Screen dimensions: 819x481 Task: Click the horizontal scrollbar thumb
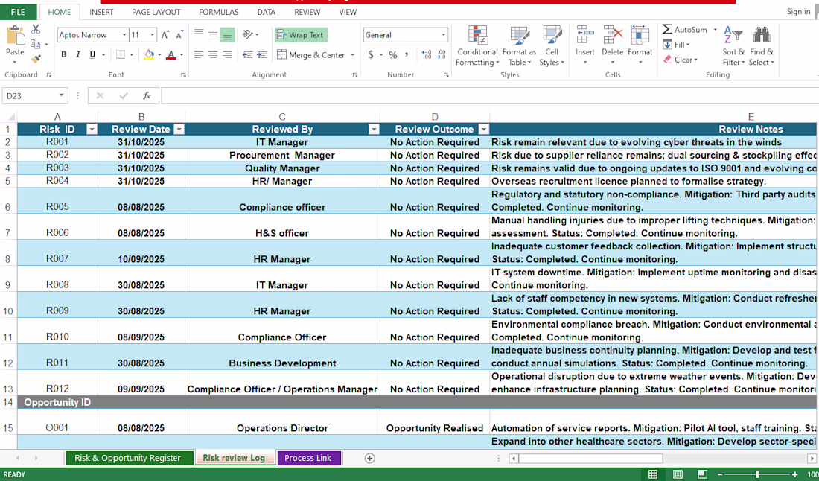tap(591, 459)
